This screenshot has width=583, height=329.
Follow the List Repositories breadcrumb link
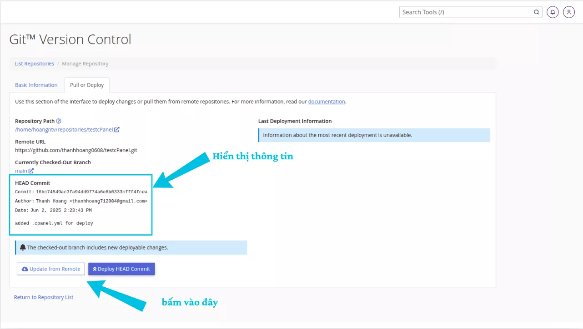tap(34, 64)
